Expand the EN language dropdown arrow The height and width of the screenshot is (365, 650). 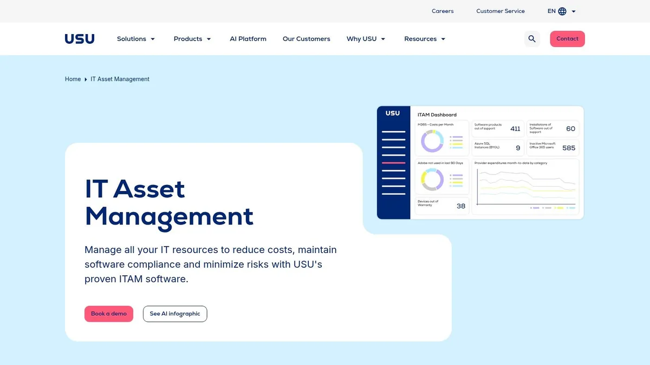tap(574, 11)
